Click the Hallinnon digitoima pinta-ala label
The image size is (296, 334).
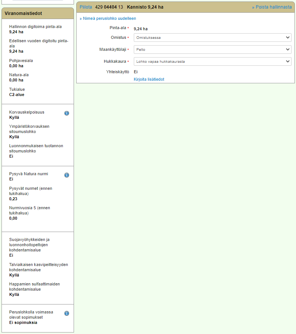[36, 27]
